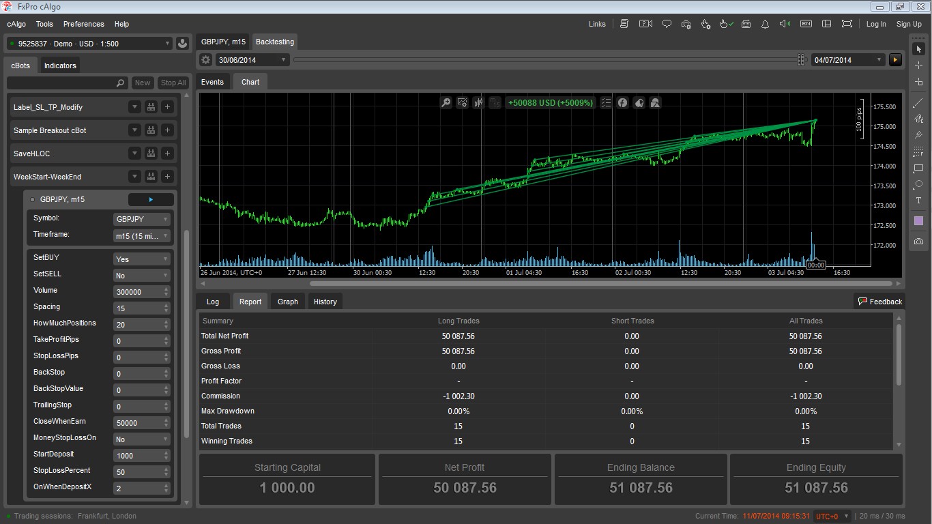Viewport: 932px width, 524px height.
Task: Open the Help menu
Action: (x=121, y=24)
